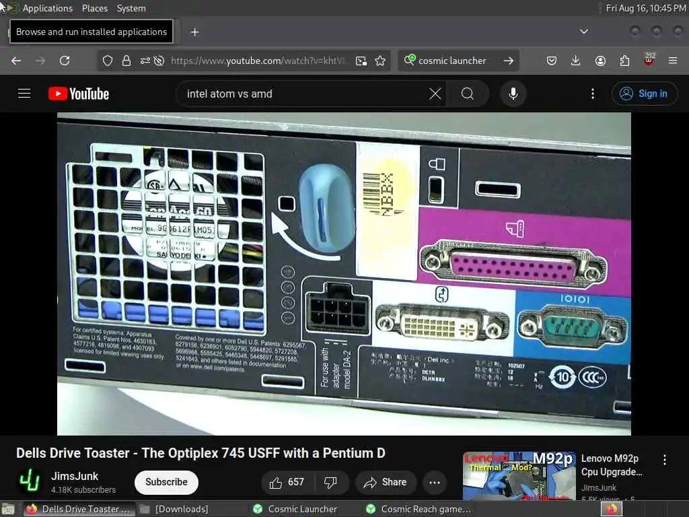Share the video

point(386,482)
